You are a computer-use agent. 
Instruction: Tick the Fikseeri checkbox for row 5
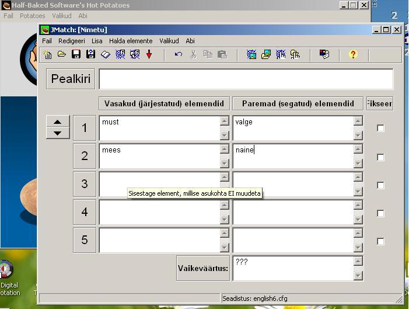click(x=380, y=241)
